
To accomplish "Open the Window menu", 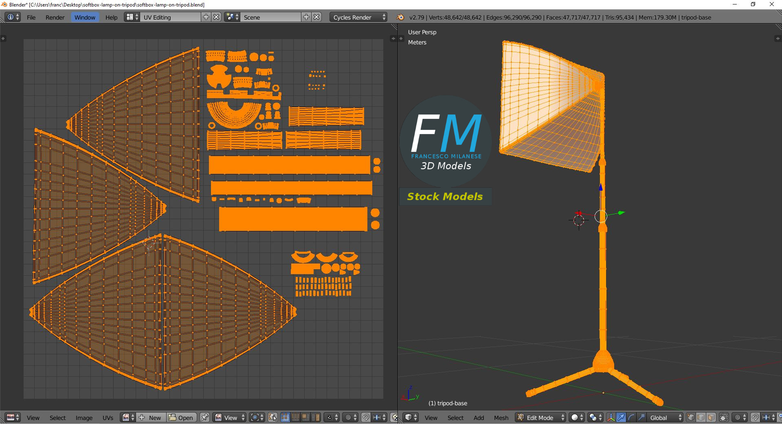I will point(85,17).
